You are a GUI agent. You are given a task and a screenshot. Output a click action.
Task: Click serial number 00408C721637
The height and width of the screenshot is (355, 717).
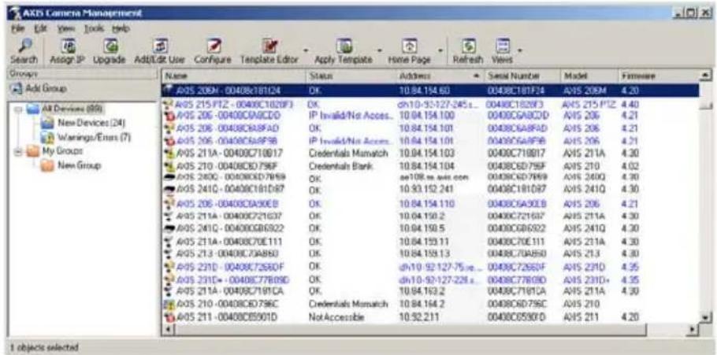(x=516, y=215)
